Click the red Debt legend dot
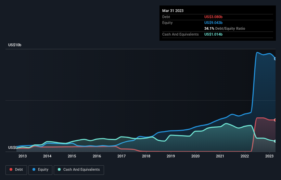281x180 pixels. (x=11, y=169)
